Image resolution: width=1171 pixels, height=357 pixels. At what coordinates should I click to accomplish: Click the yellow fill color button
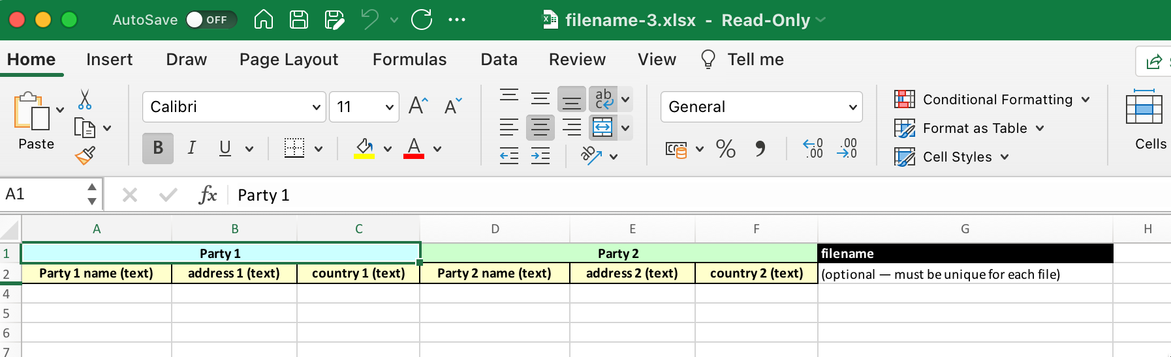click(364, 149)
